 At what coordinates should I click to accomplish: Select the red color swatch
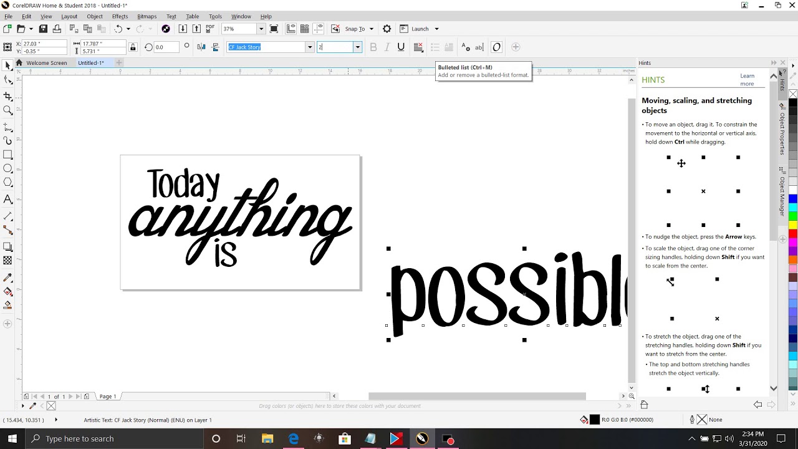tap(793, 233)
